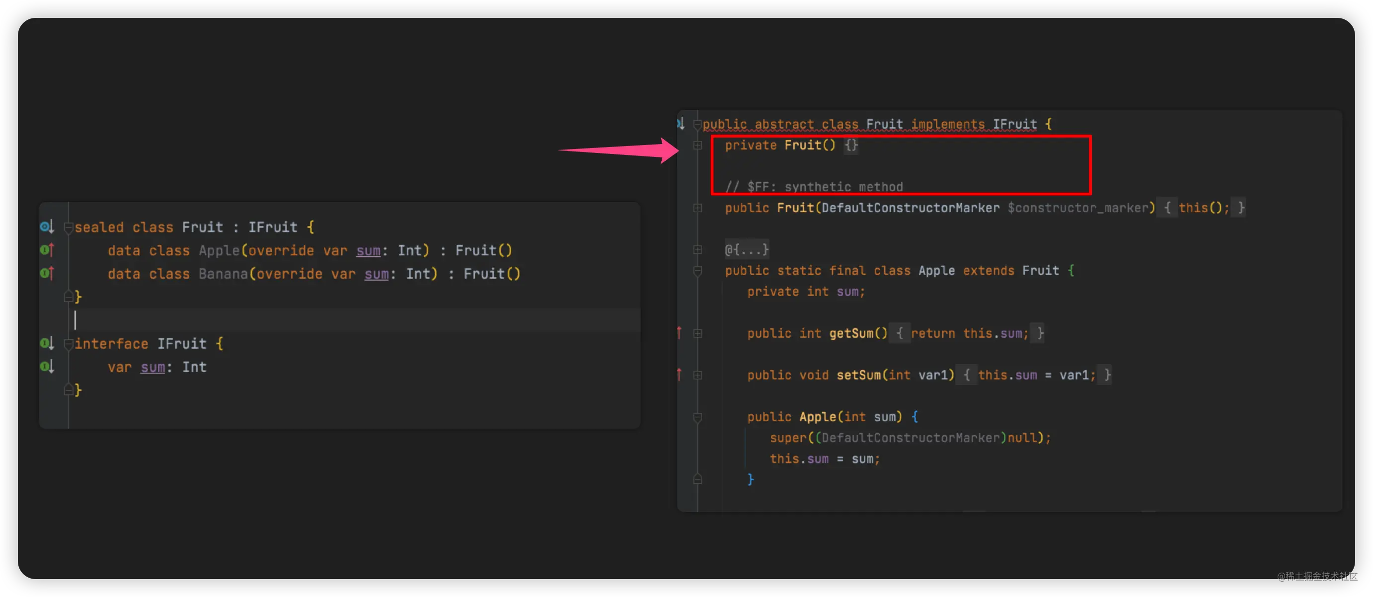Click the 'sealed' keyword in Kotlin code
Image resolution: width=1373 pixels, height=597 pixels.
click(x=99, y=227)
